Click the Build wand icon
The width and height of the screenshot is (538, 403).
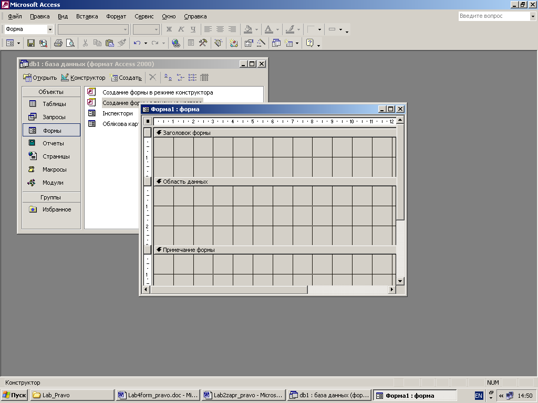pyautogui.click(x=261, y=43)
